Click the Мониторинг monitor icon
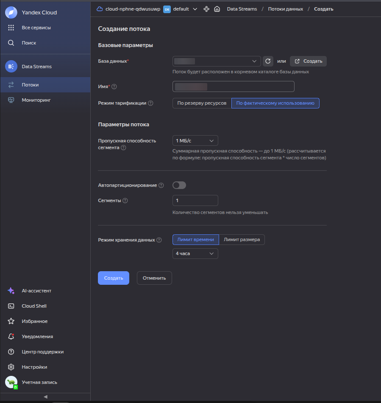381x403 pixels. click(x=11, y=100)
